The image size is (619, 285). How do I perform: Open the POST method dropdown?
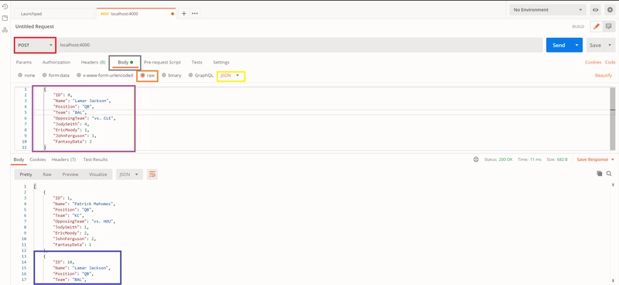35,45
